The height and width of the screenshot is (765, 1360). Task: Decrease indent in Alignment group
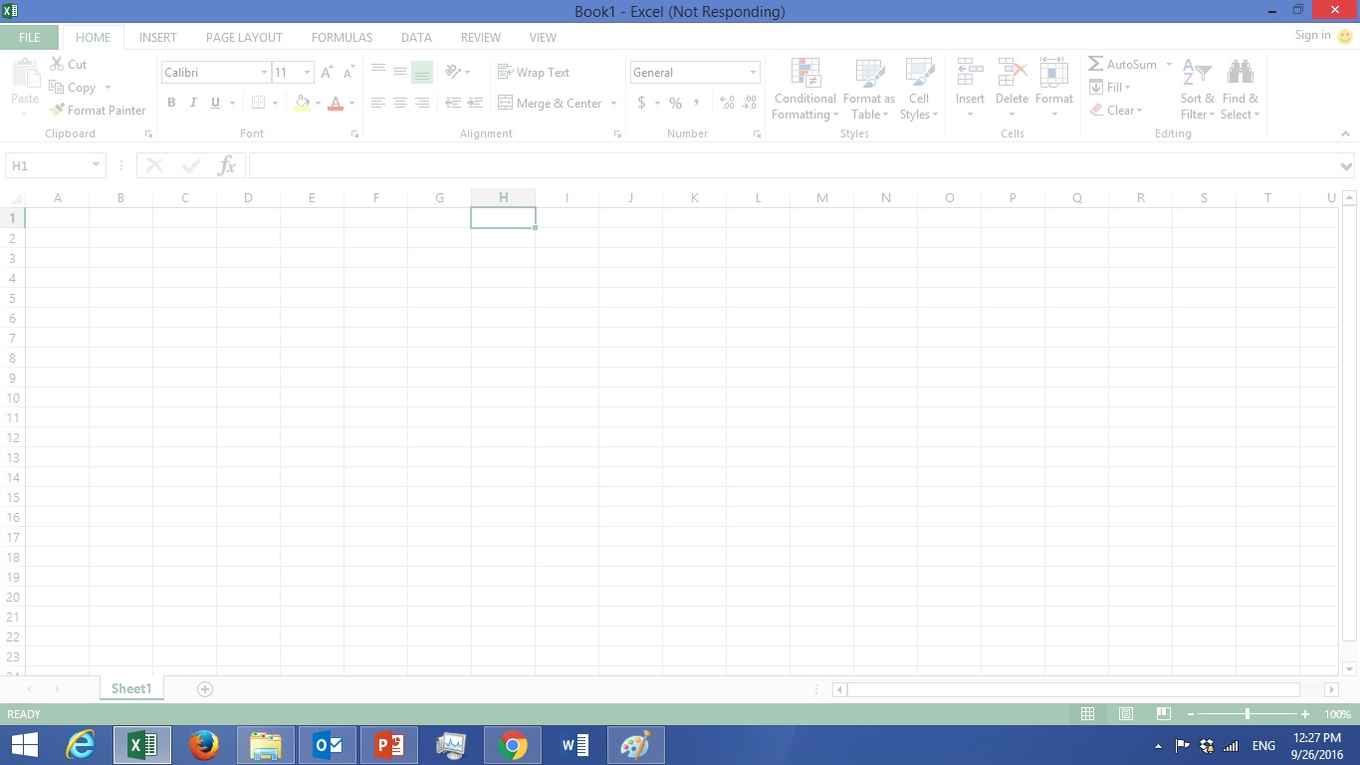click(x=453, y=103)
